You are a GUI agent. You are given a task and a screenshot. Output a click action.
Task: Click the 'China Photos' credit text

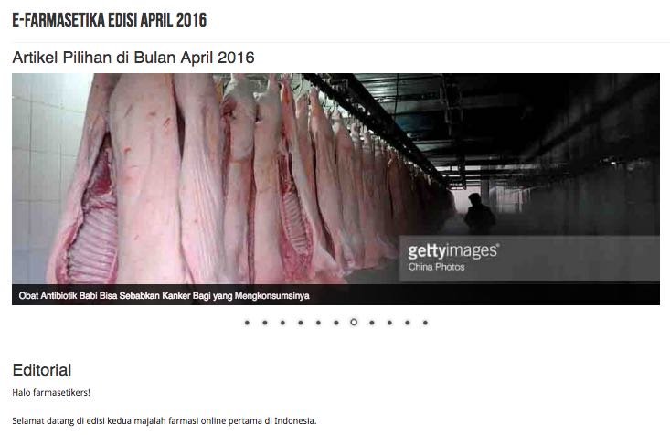[x=436, y=267]
